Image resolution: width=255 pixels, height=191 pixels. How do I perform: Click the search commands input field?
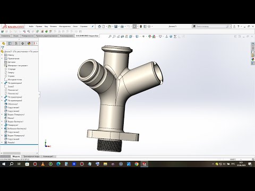click(x=211, y=27)
